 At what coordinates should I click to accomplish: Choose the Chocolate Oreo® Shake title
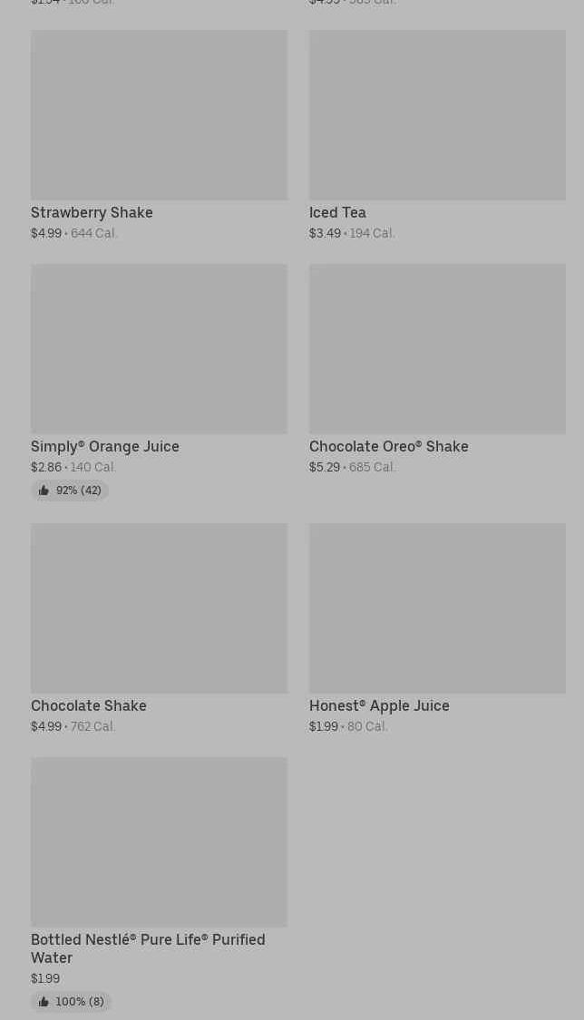(x=388, y=446)
